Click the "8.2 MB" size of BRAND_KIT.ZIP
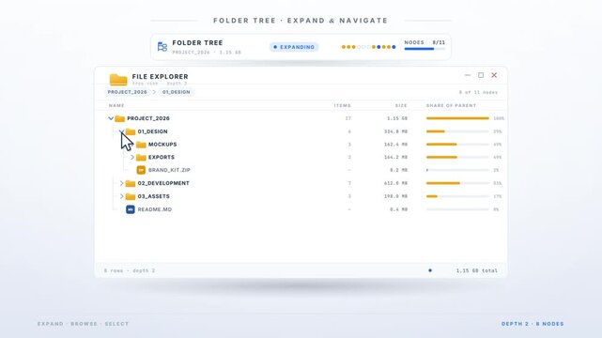The width and height of the screenshot is (602, 338). tap(398, 170)
